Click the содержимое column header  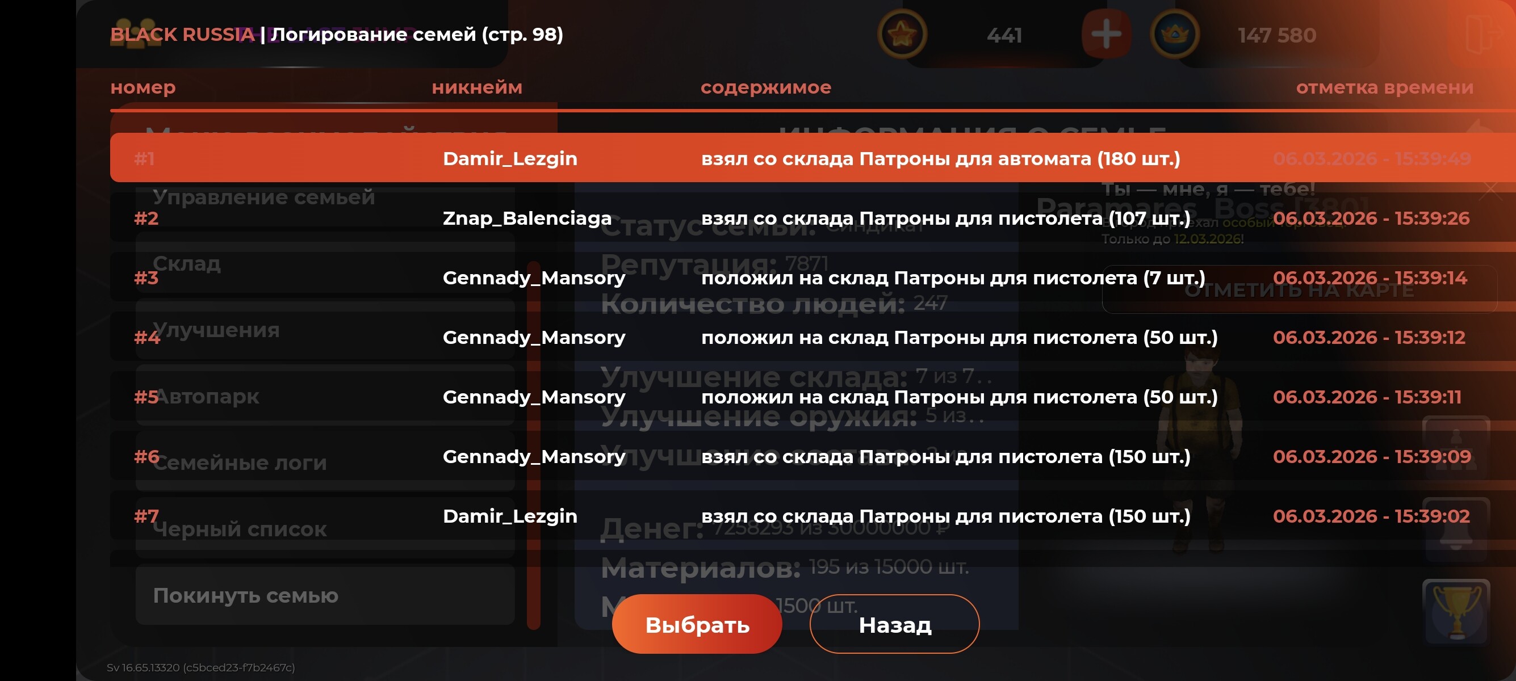[x=765, y=87]
